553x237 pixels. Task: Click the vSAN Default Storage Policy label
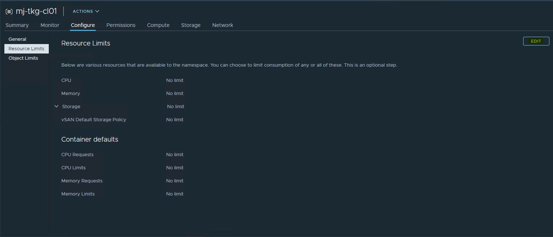pyautogui.click(x=94, y=119)
